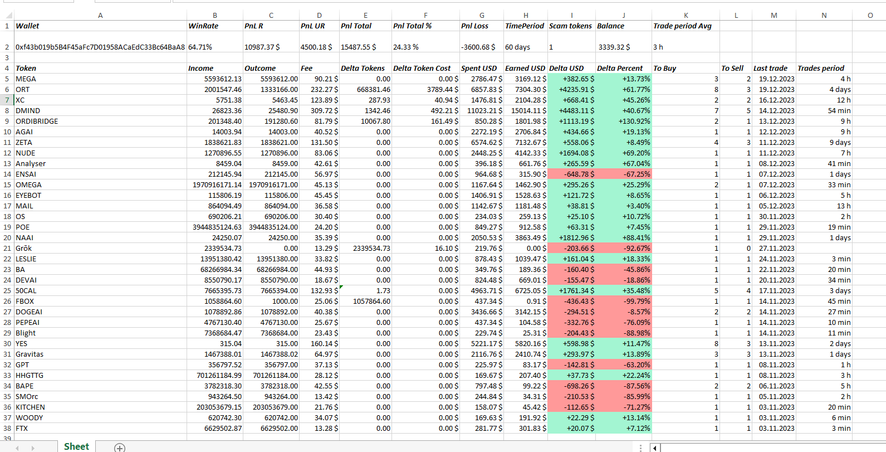
Task: Select Income 1970916171.14 for OMEGA
Action: pyautogui.click(x=215, y=185)
